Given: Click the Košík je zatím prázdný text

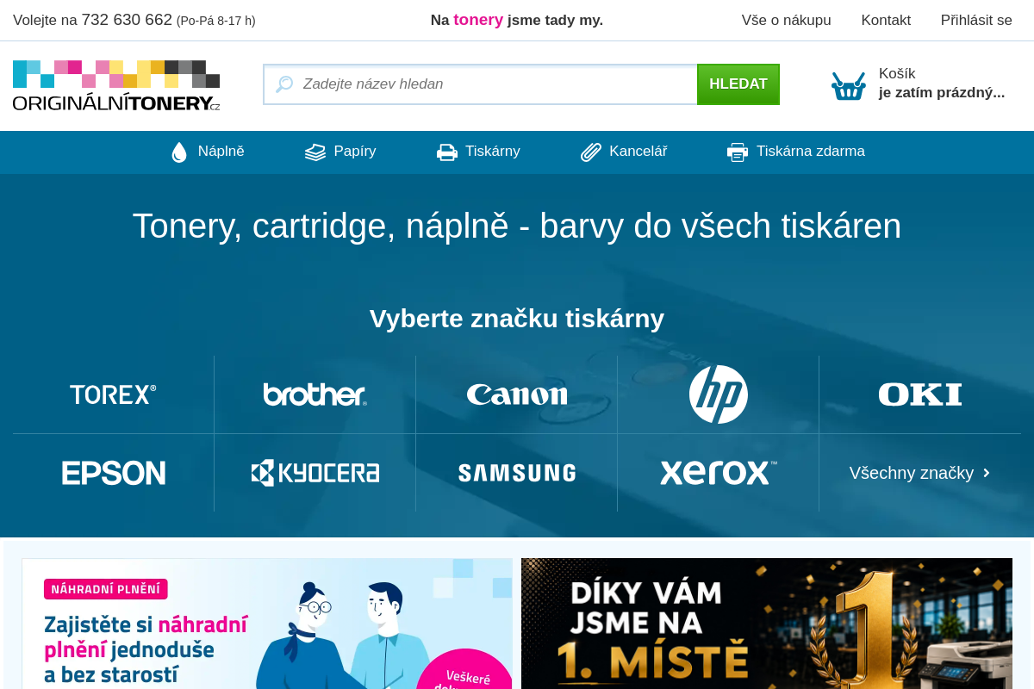Looking at the screenshot, I should (942, 84).
